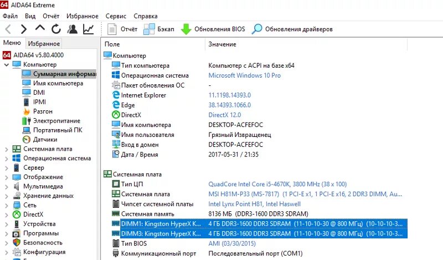Switch to the Меню tab
The width and height of the screenshot is (443, 260).
point(12,43)
